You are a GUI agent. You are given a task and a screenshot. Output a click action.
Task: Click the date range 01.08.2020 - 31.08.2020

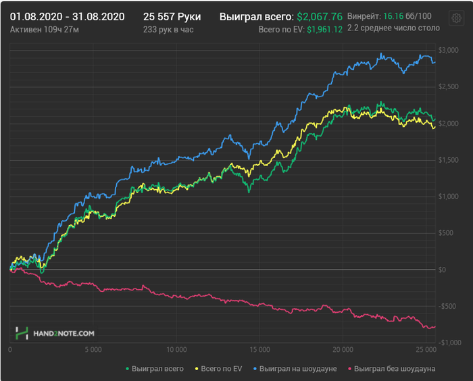pyautogui.click(x=68, y=17)
